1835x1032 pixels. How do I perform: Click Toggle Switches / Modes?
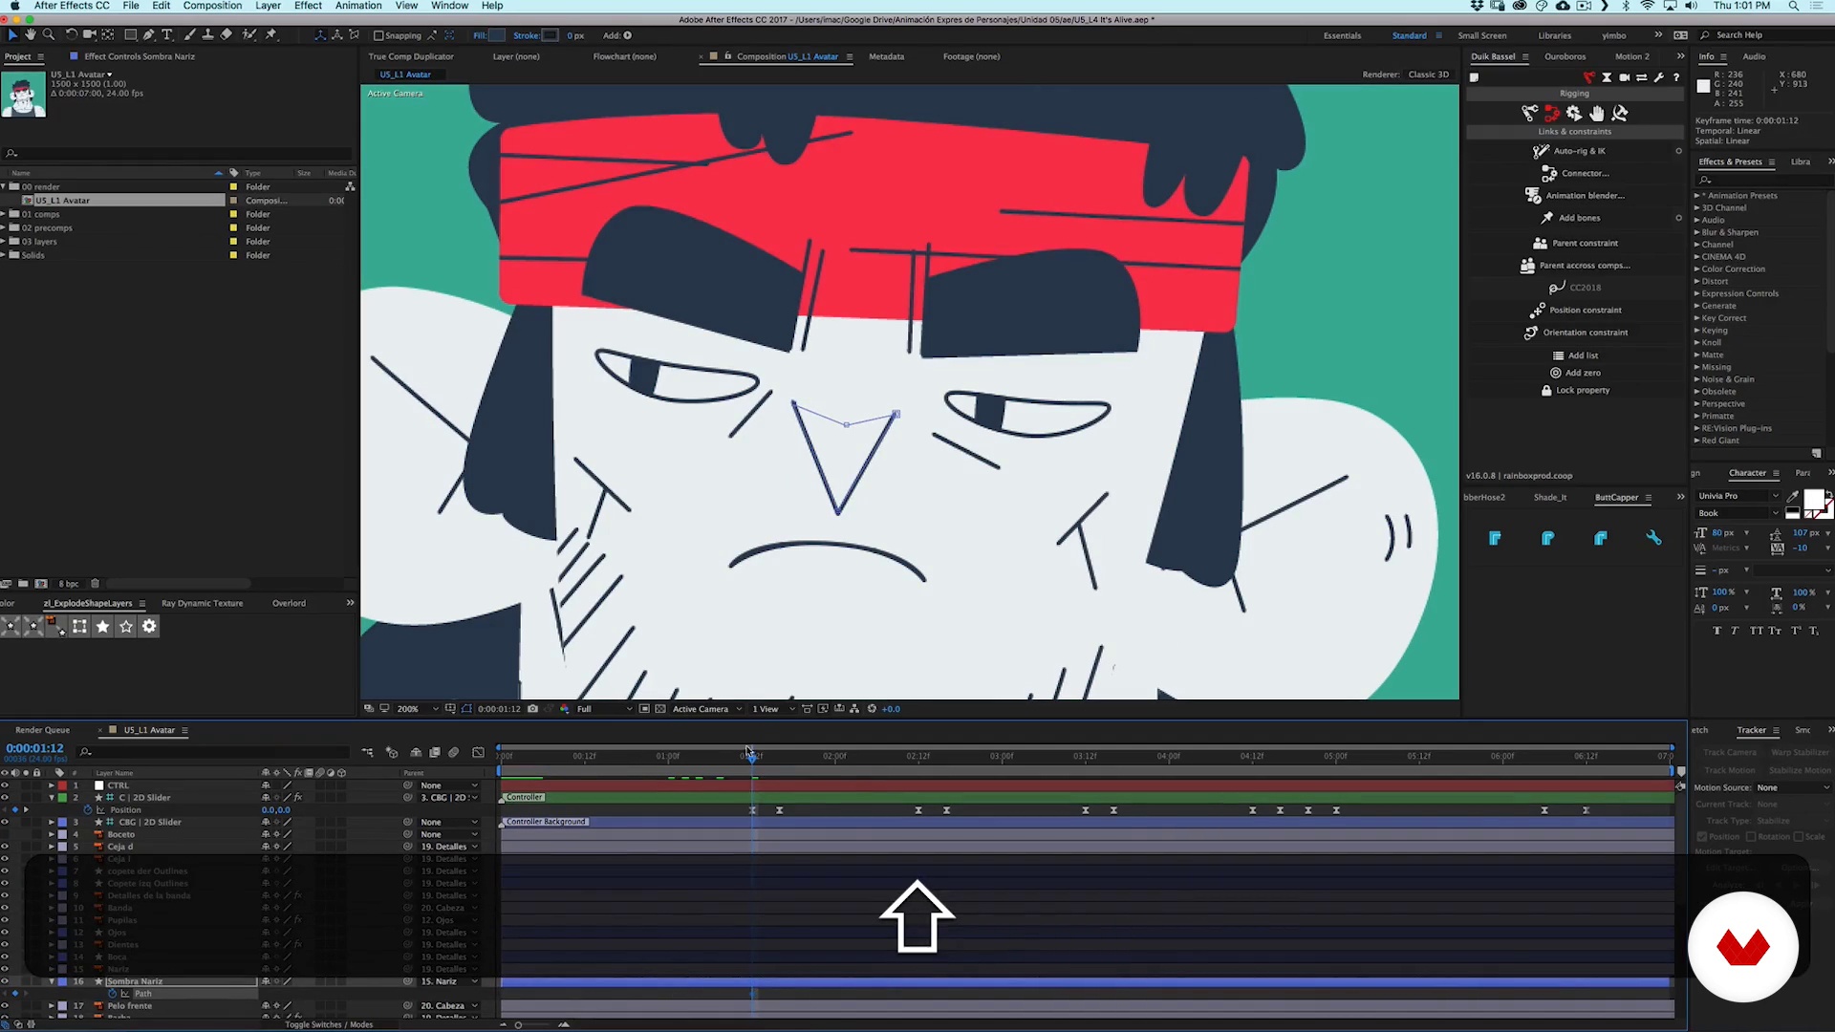click(x=329, y=1024)
